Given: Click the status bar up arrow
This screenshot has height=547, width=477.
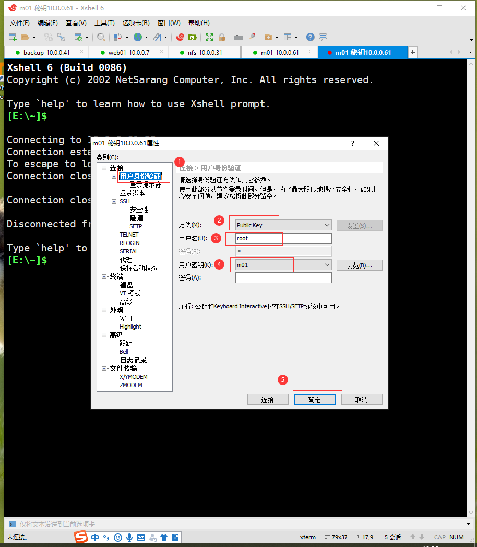Looking at the screenshot, I should click(412, 537).
